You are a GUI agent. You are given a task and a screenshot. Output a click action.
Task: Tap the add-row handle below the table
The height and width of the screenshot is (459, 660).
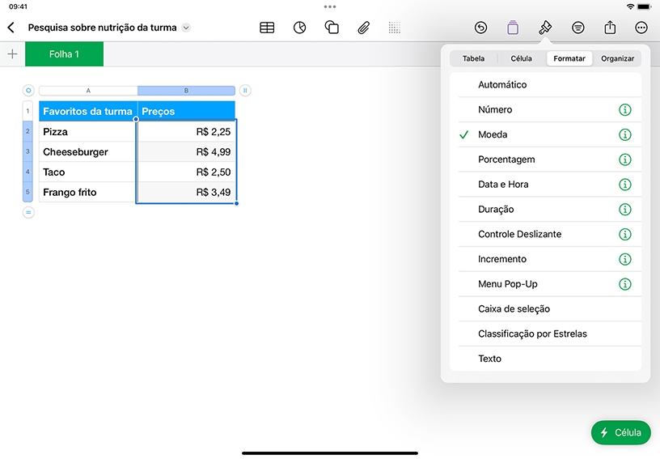[28, 213]
